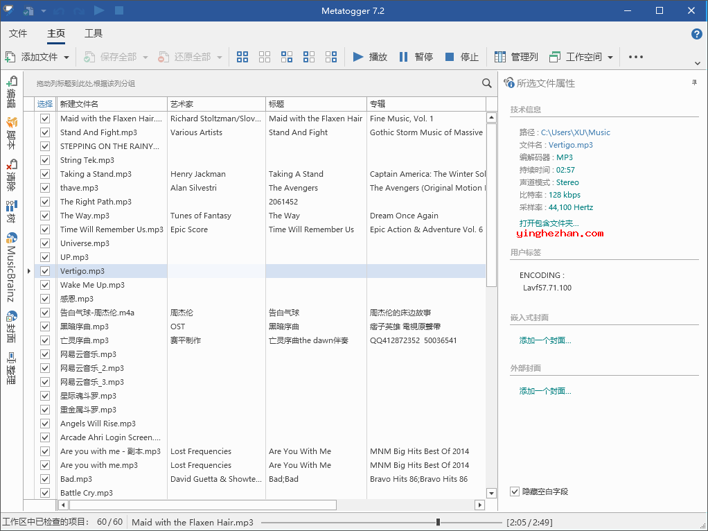
Task: Open the 文件 menu tab
Action: 18,33
